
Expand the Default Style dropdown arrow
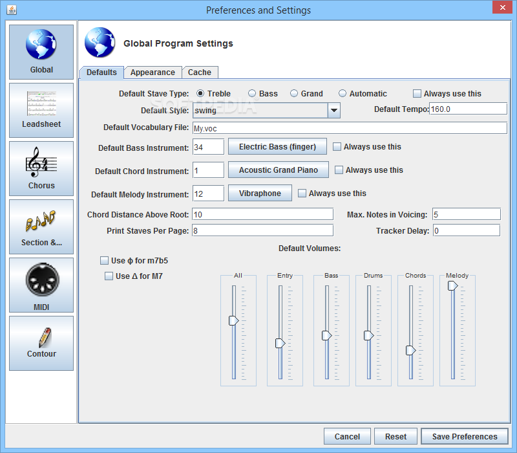[333, 111]
